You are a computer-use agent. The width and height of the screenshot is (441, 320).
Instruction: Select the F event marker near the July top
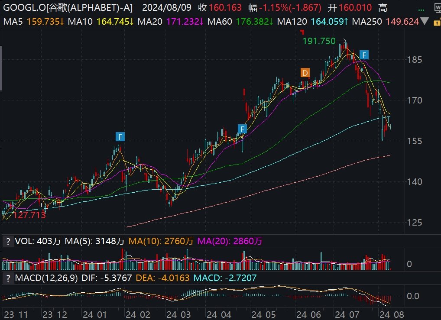(x=364, y=55)
